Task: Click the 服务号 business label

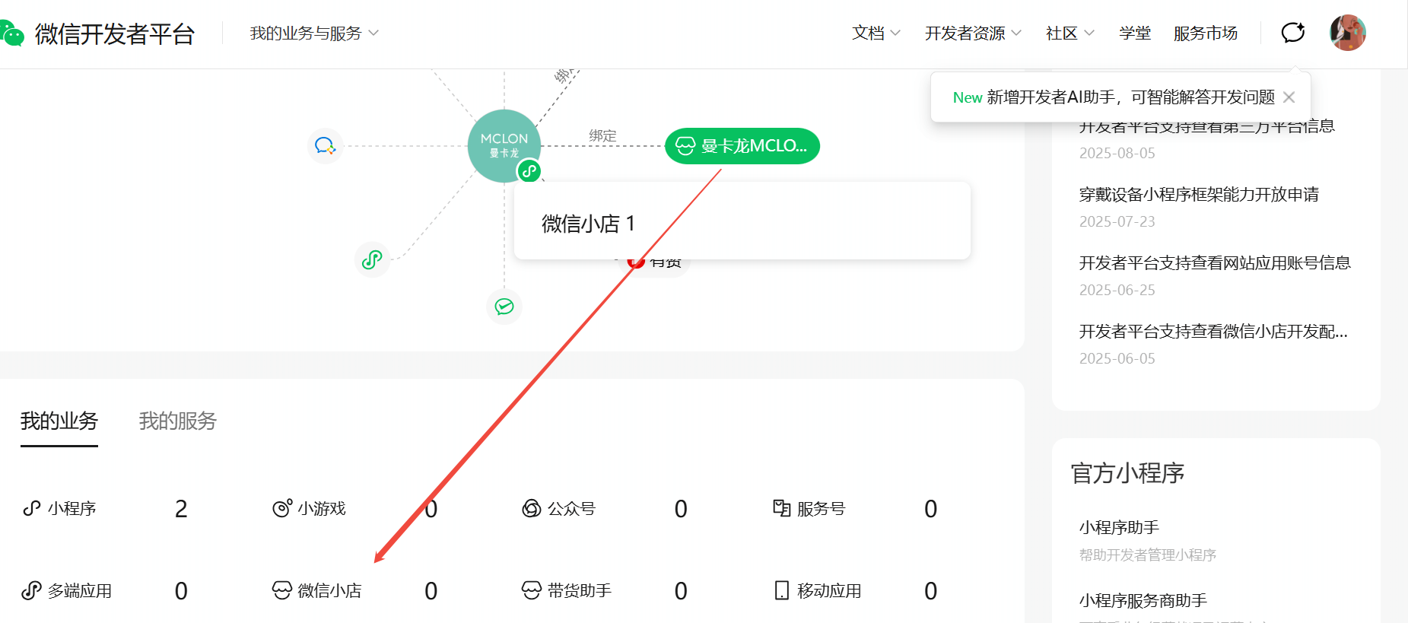Action: click(821, 508)
